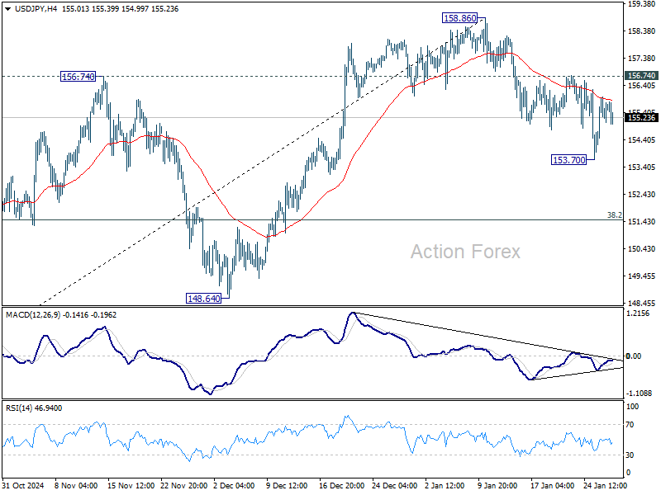Click the RSI scale value 30

coord(630,455)
